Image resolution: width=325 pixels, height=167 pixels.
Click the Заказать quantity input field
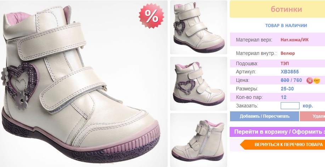(290, 106)
